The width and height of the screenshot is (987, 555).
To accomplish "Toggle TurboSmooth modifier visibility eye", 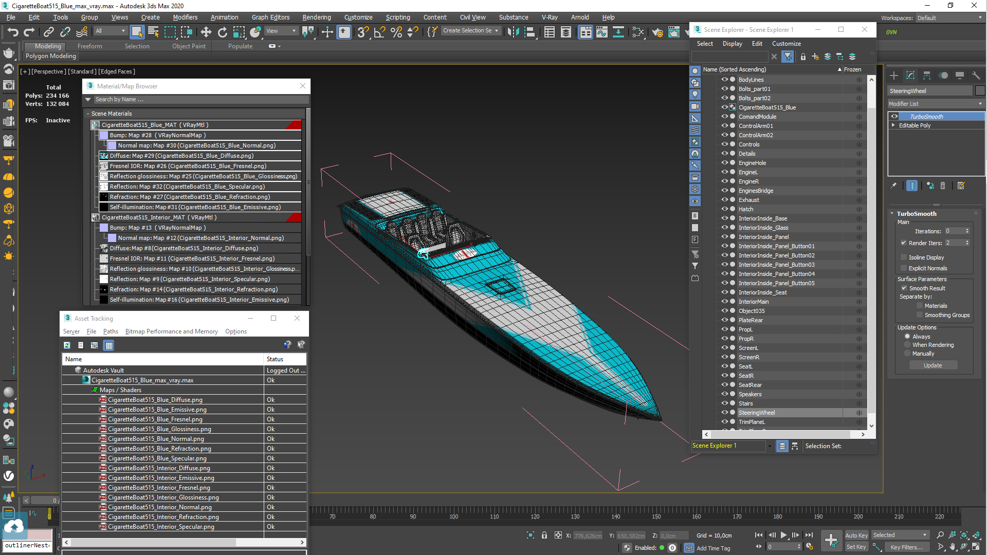I will coord(894,117).
